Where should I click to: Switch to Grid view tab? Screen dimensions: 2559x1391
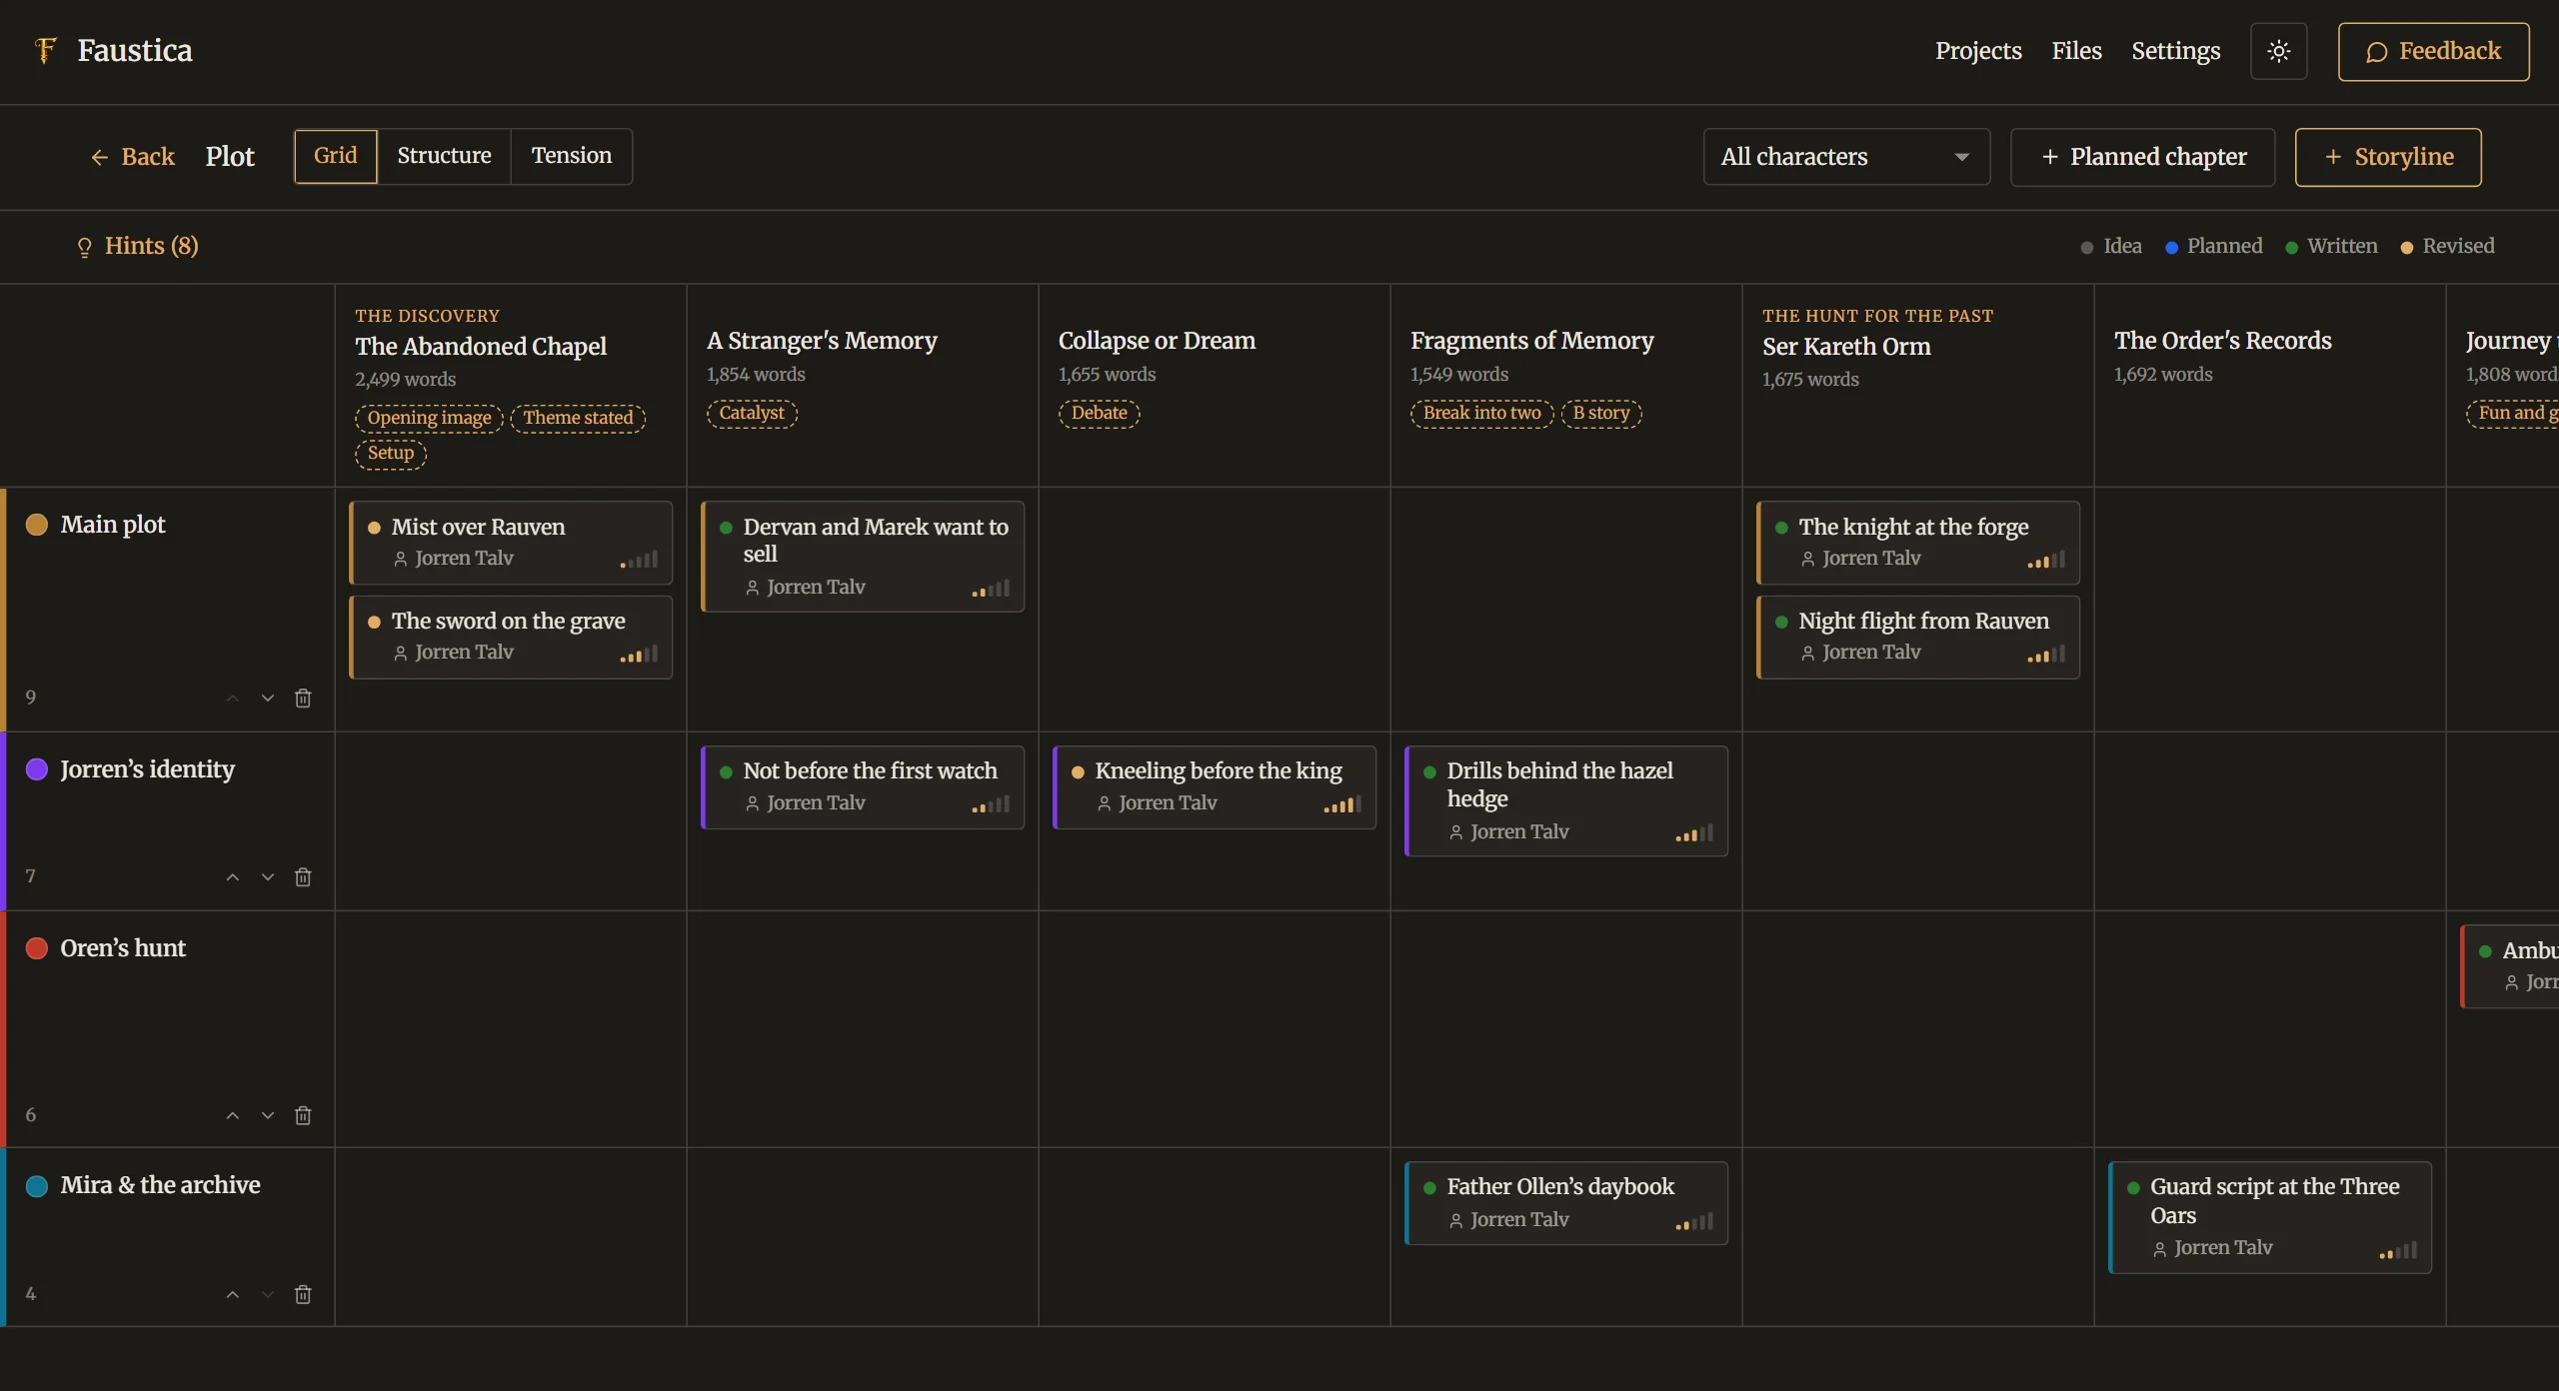pos(335,156)
